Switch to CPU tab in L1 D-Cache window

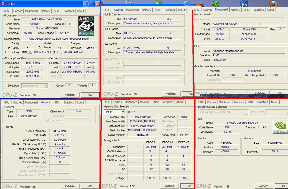108,10
